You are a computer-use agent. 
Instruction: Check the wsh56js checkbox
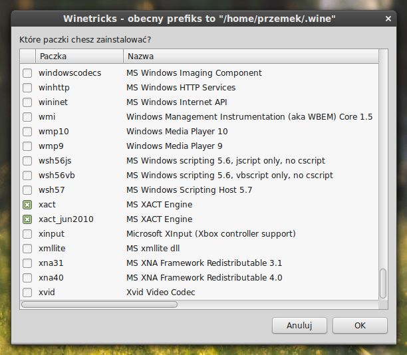(27, 161)
